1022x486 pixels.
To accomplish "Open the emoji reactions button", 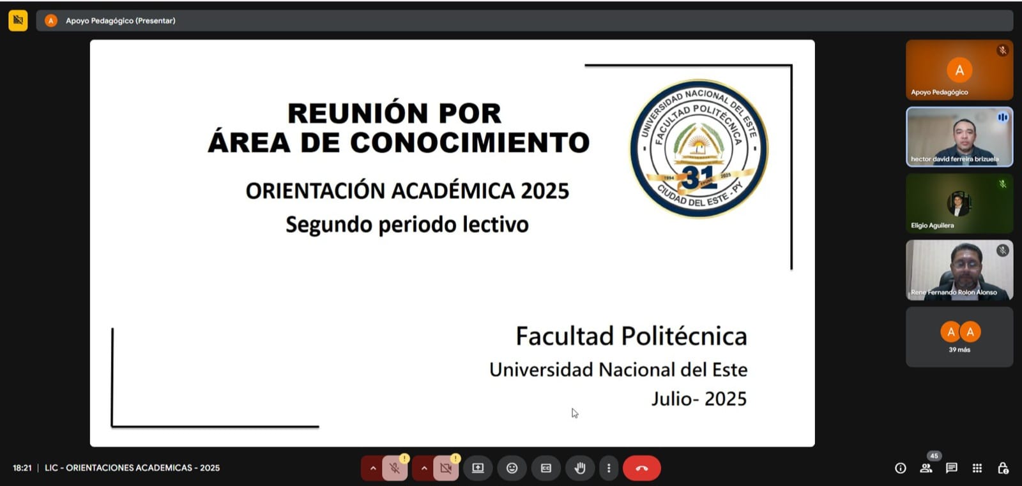I will click(512, 468).
